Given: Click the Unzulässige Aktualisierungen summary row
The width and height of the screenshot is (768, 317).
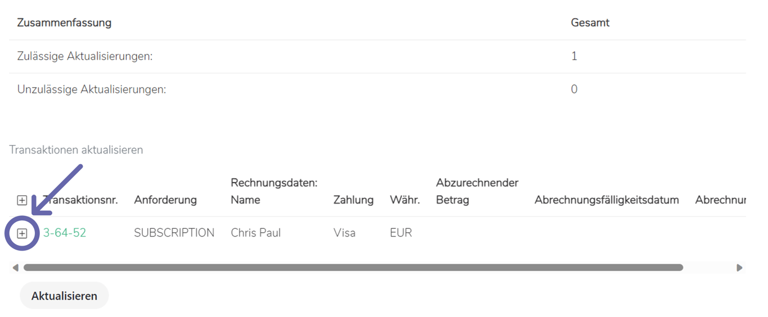Looking at the screenshot, I should pyautogui.click(x=92, y=89).
